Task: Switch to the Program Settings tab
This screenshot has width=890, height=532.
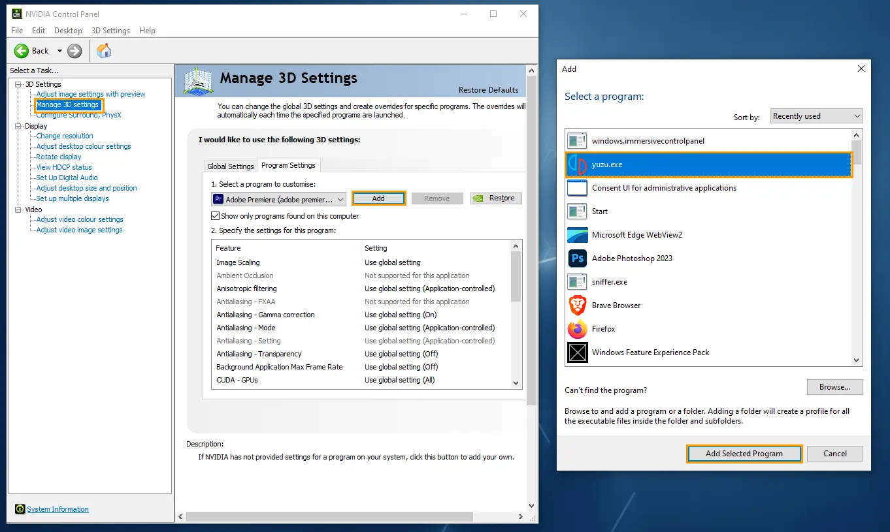Action: (288, 165)
